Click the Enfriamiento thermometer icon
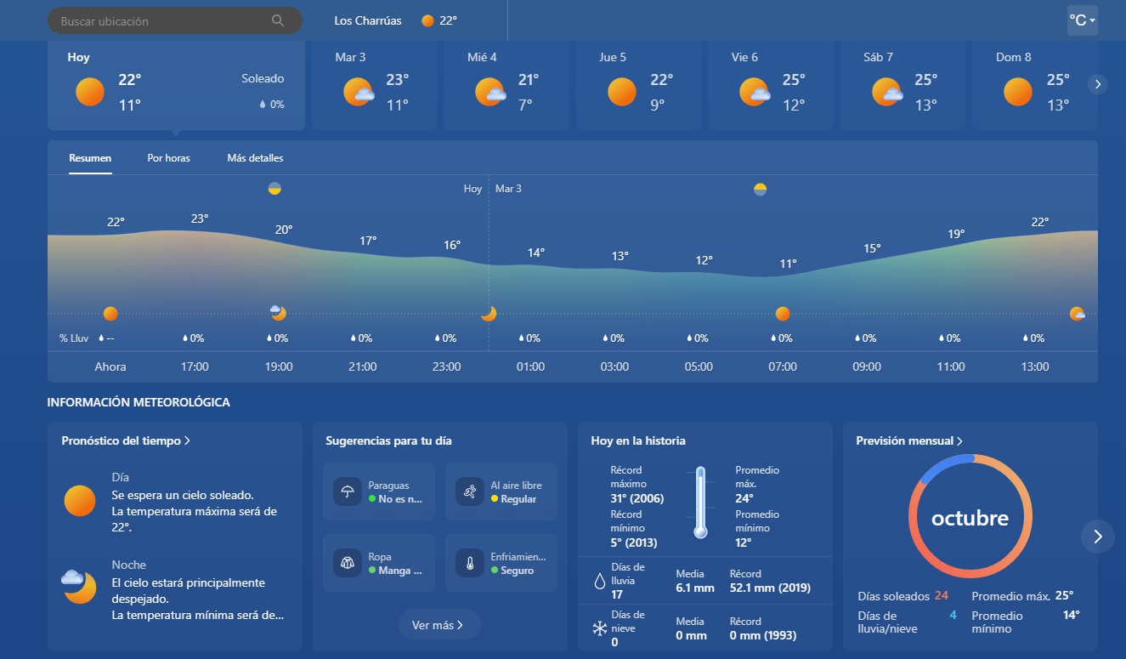This screenshot has width=1126, height=659. tap(470, 563)
